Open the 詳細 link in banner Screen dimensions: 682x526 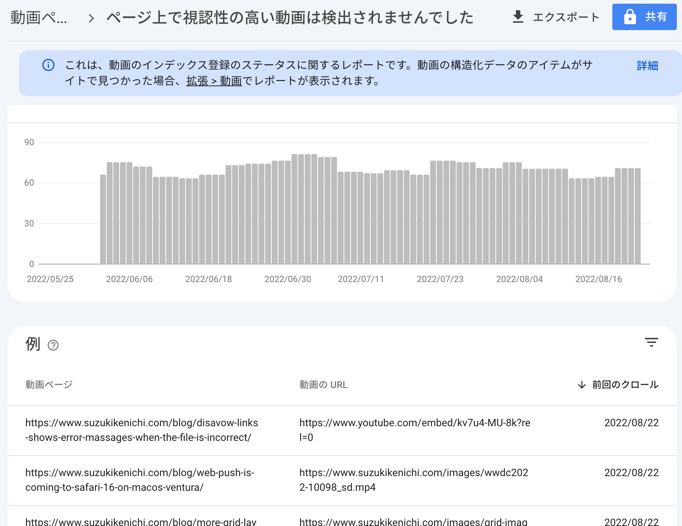click(647, 66)
